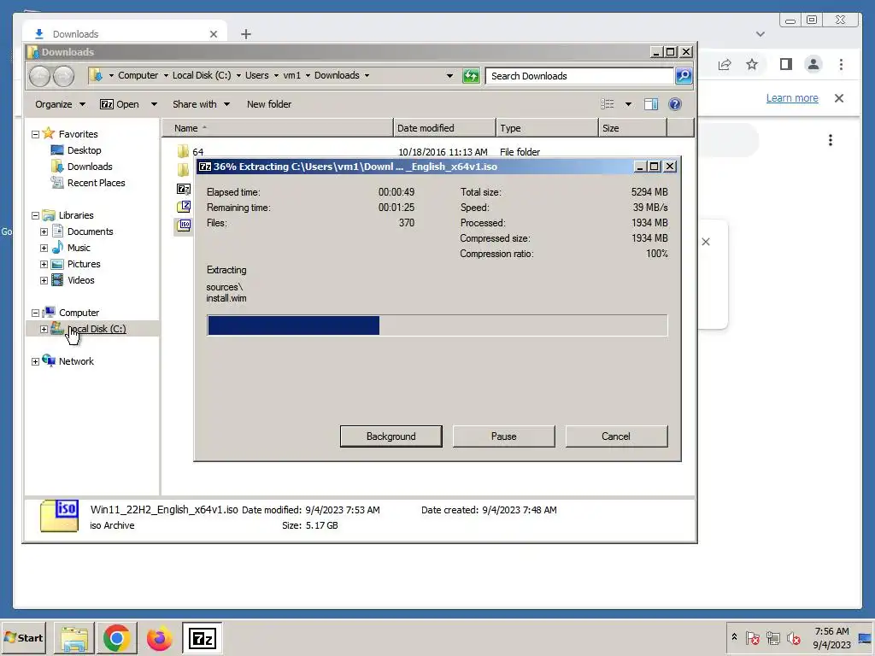Click the Explorer Back navigation button

(x=39, y=76)
